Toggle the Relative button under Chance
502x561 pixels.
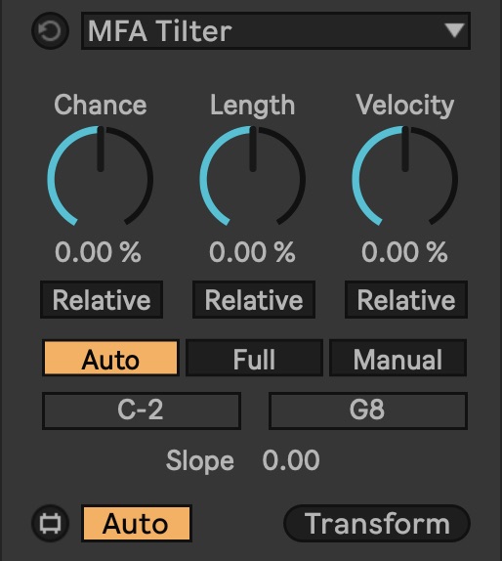point(102,300)
